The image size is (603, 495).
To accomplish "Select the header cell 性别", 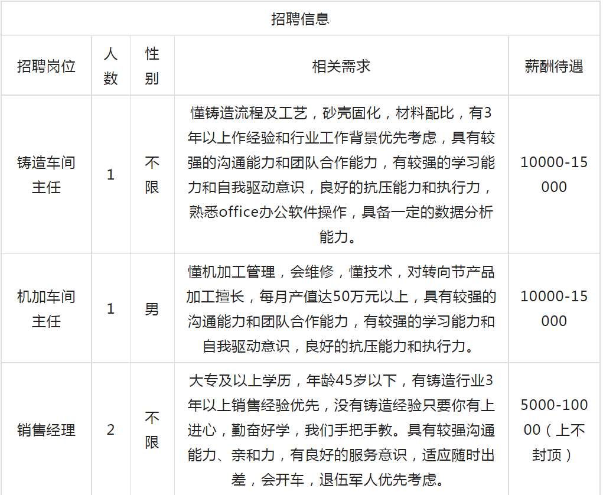I will pos(152,66).
